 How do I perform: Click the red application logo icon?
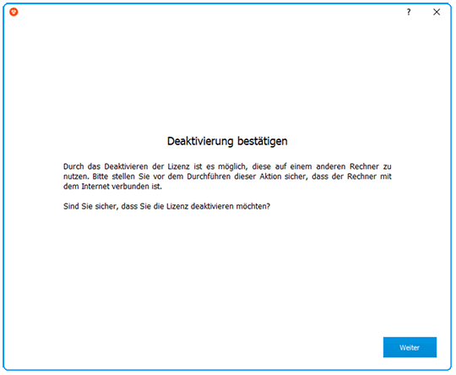pos(14,12)
